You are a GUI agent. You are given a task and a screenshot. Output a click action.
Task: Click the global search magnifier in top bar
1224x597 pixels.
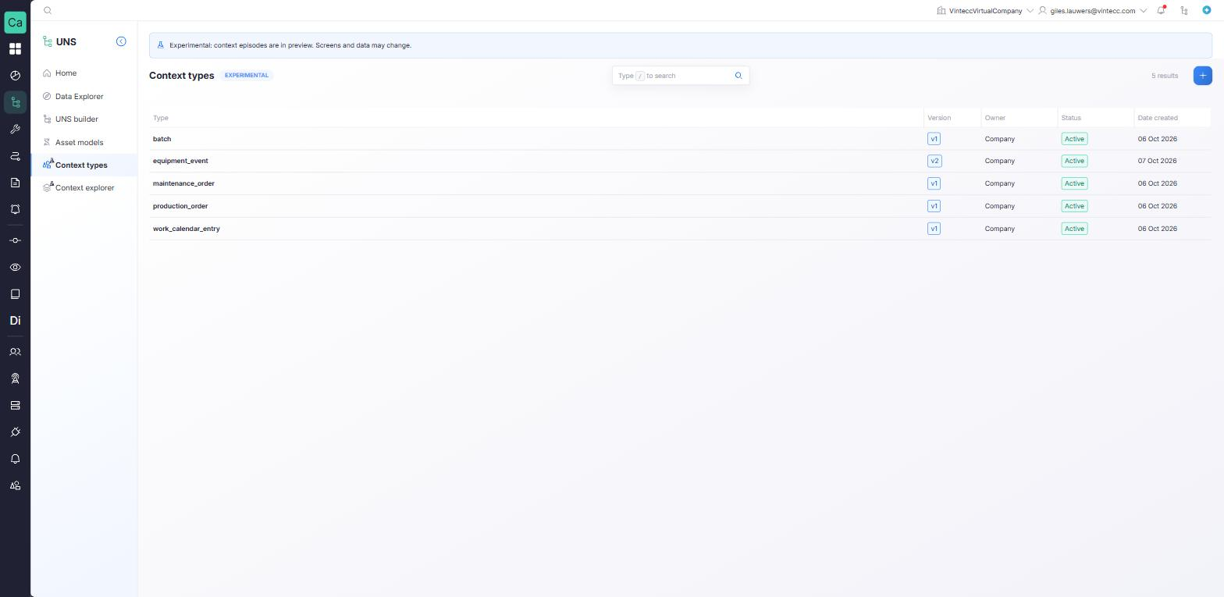click(x=48, y=10)
